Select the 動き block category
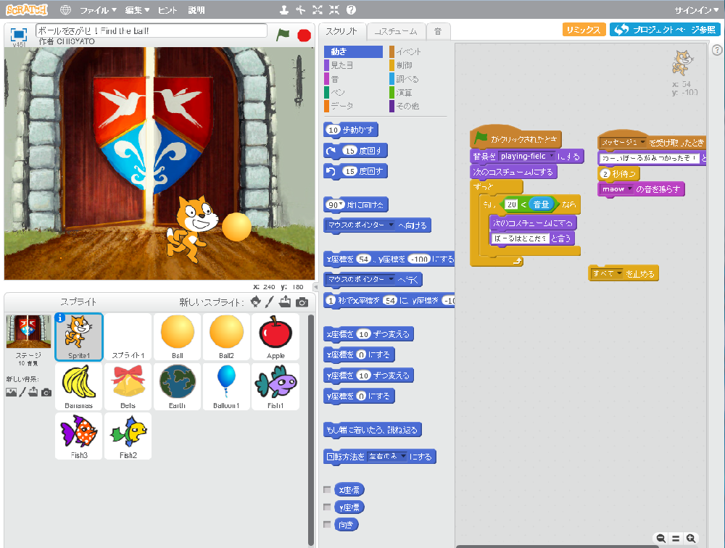Viewport: 725px width, 548px height. point(353,51)
